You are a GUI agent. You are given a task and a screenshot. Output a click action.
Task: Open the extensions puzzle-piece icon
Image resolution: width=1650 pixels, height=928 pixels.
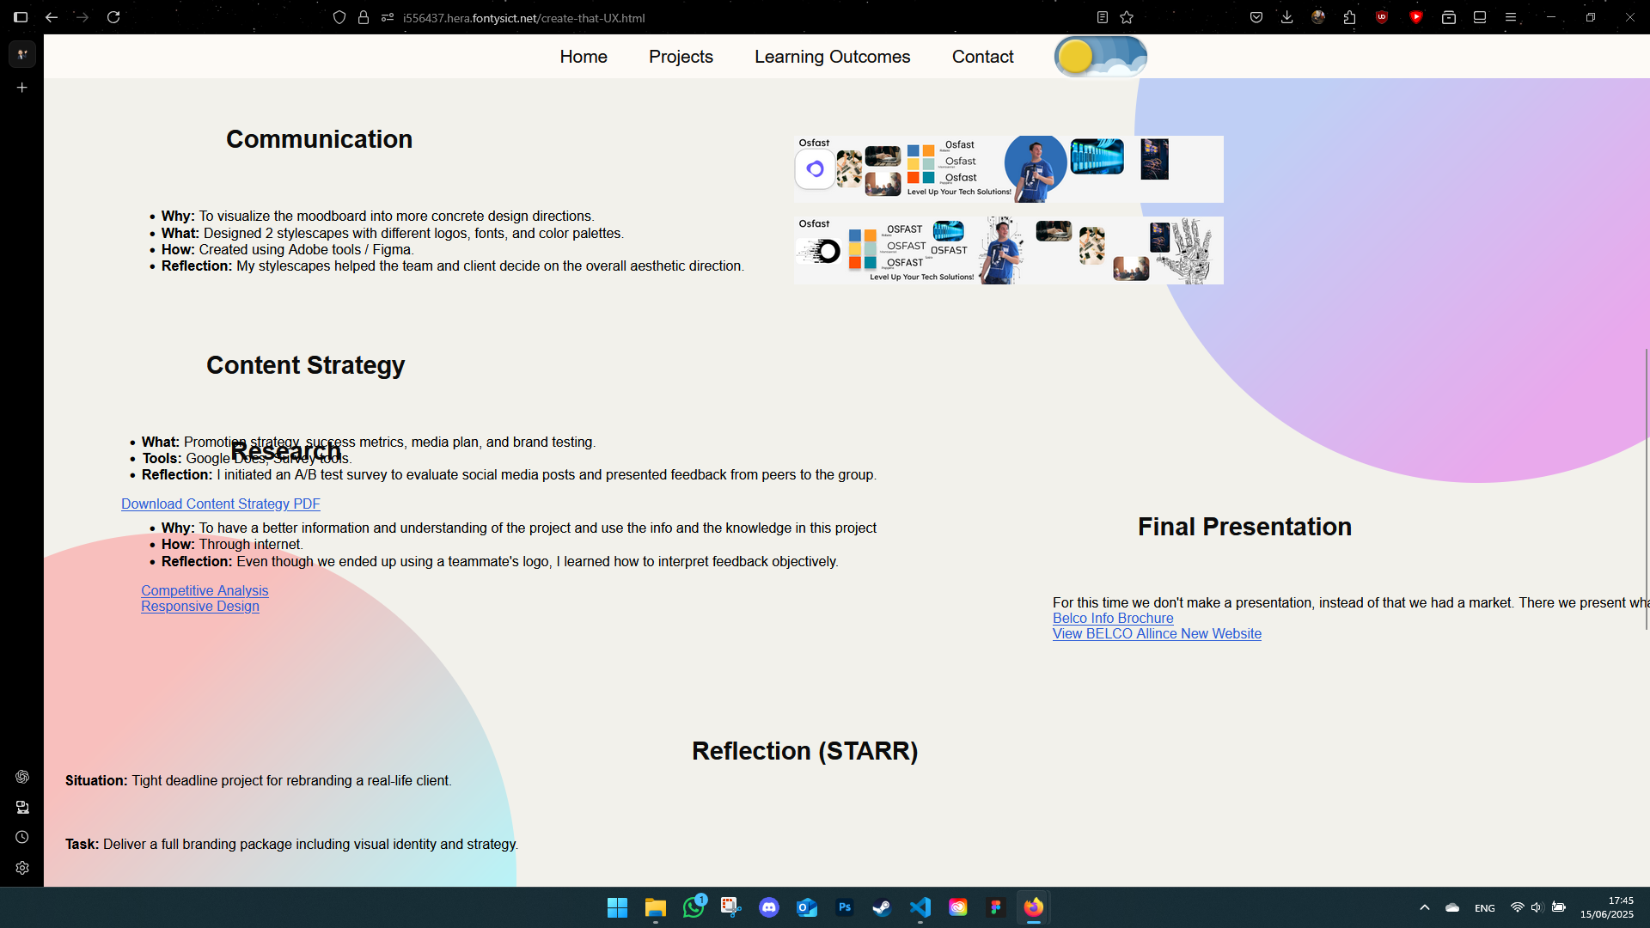pyautogui.click(x=1349, y=17)
